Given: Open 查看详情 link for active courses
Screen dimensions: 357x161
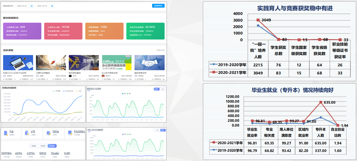Looking at the screenshot, I should pyautogui.click(x=160, y=50).
